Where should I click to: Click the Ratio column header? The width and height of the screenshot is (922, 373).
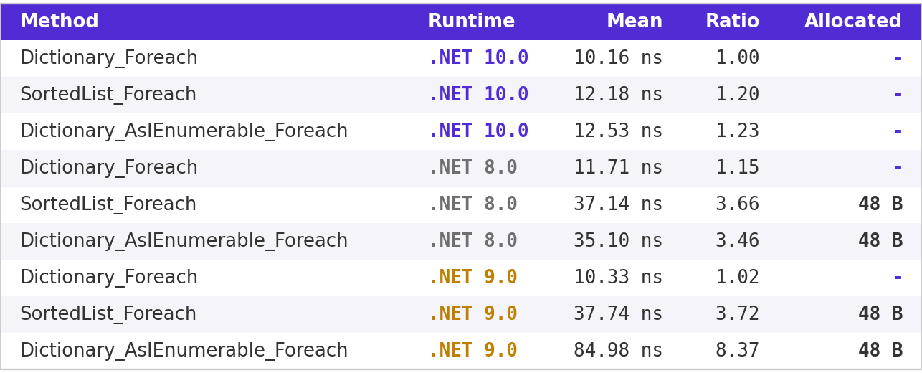point(732,22)
